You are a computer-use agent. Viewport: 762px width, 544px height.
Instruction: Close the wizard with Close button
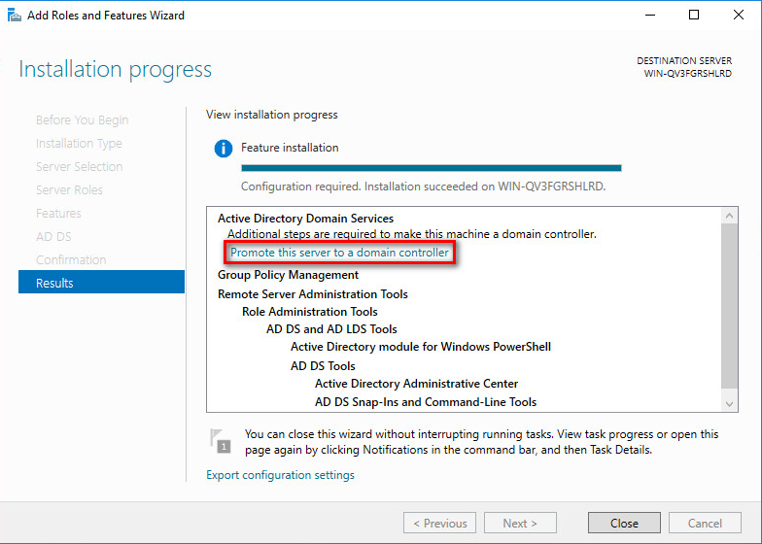click(624, 523)
